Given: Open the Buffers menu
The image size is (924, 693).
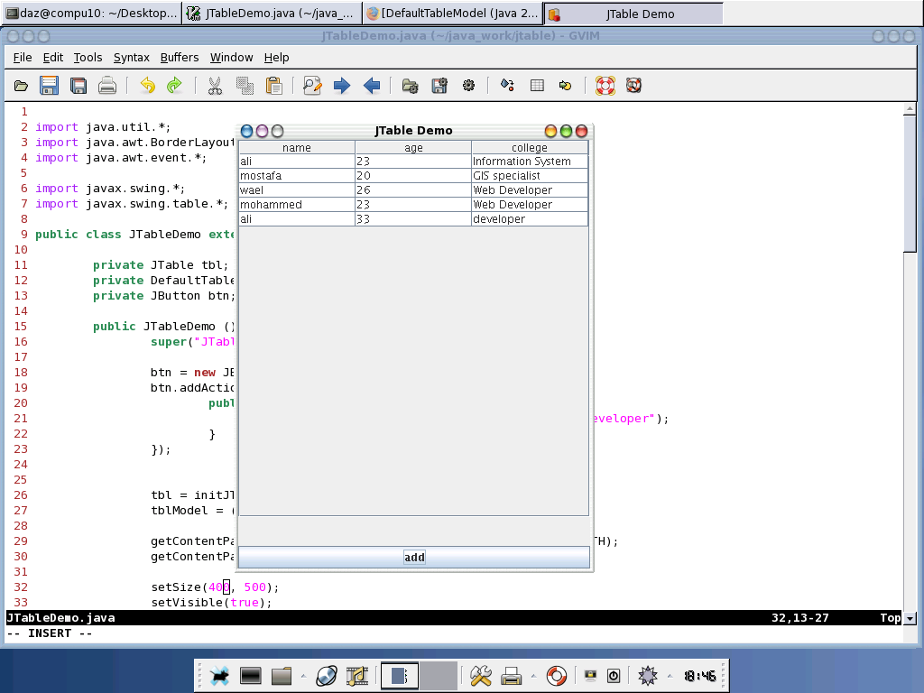Looking at the screenshot, I should click(180, 58).
